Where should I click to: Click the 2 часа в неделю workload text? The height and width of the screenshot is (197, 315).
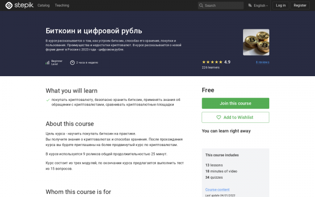pyautogui.click(x=87, y=63)
